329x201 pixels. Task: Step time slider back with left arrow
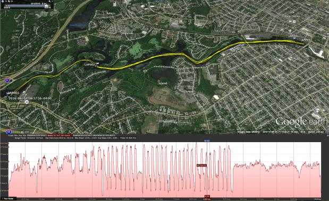(6, 6)
